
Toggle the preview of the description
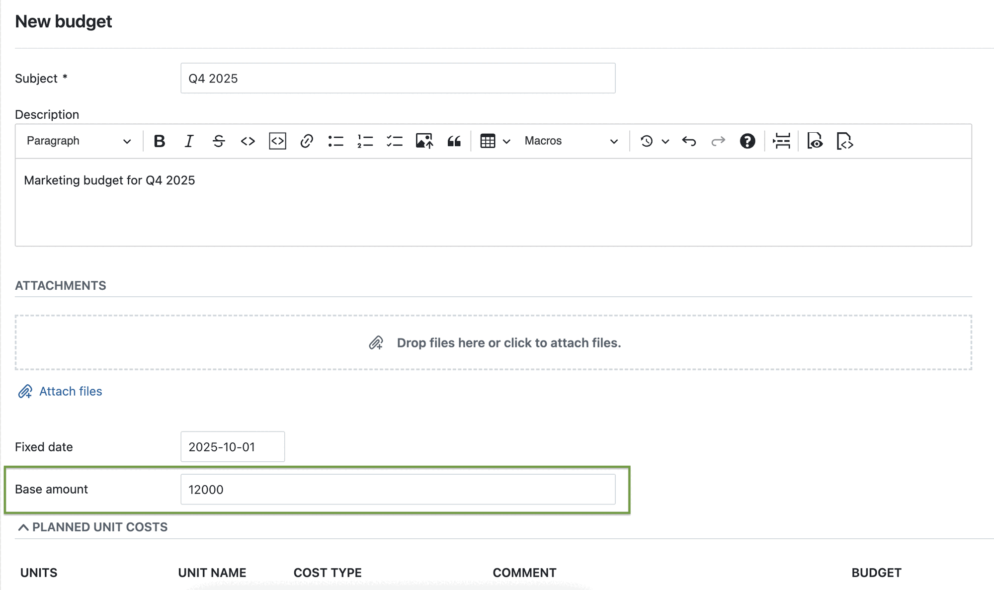pos(815,141)
